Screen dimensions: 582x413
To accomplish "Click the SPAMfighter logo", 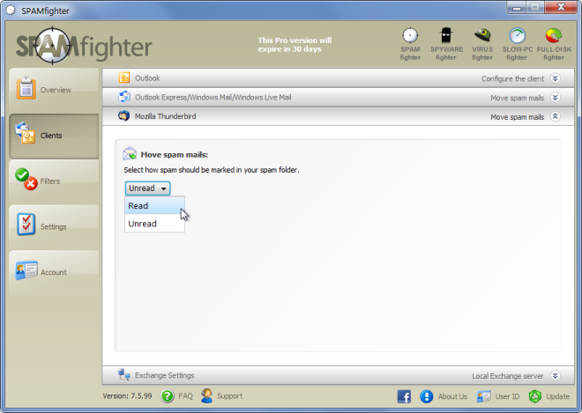I will coord(84,46).
